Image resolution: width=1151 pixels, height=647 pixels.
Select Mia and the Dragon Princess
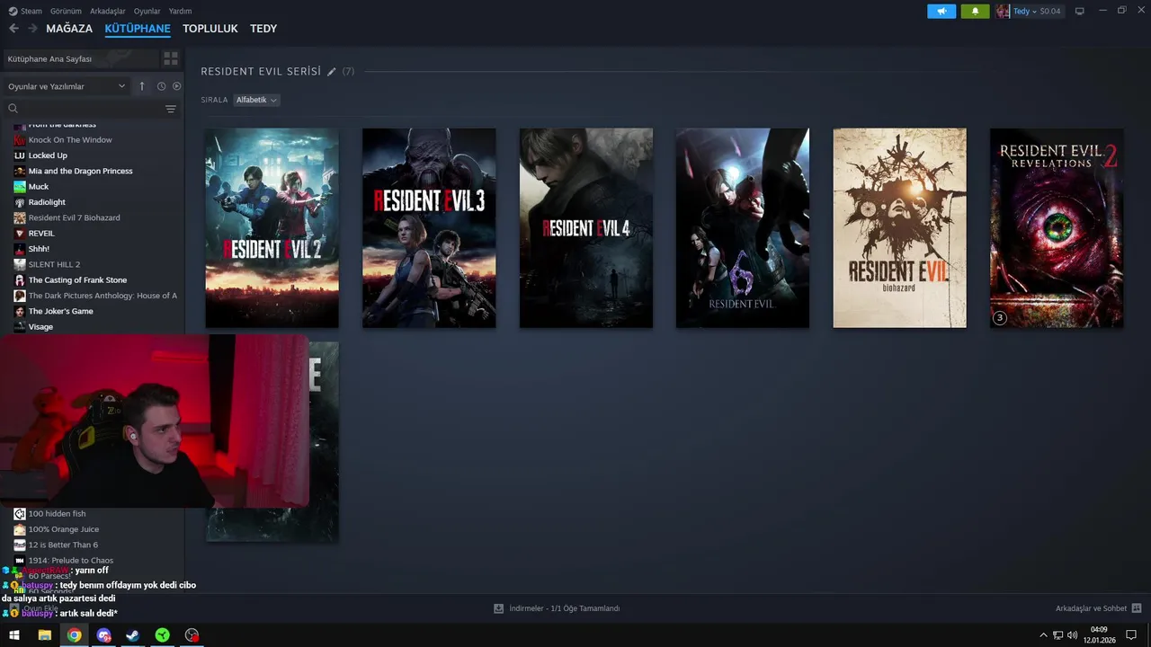click(80, 171)
